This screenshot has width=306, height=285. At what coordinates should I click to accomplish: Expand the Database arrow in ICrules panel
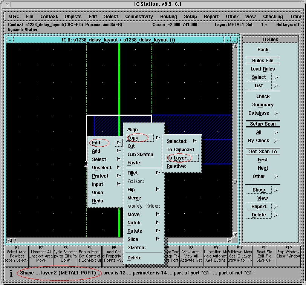(x=276, y=113)
